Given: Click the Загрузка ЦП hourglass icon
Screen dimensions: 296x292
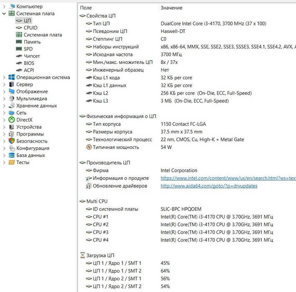Looking at the screenshot, I should pos(83,255).
